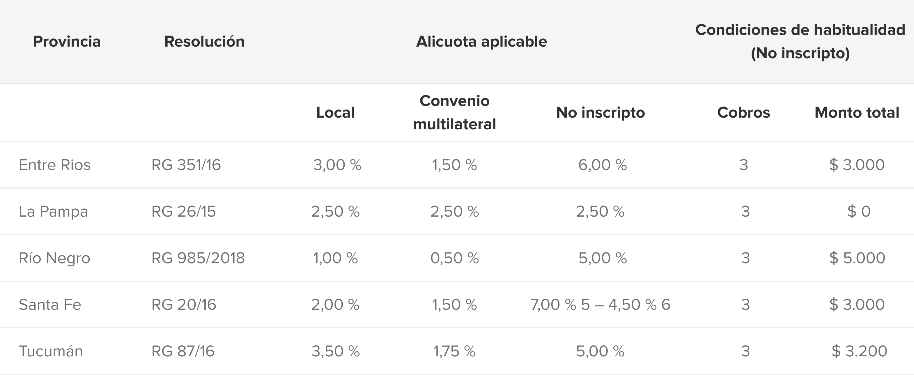Click the Condiciones de habitualidad header
914x375 pixels.
pos(800,42)
